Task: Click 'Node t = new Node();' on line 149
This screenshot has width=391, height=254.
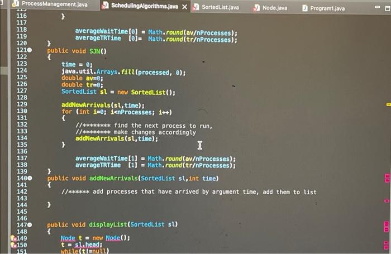Action: coord(96,238)
